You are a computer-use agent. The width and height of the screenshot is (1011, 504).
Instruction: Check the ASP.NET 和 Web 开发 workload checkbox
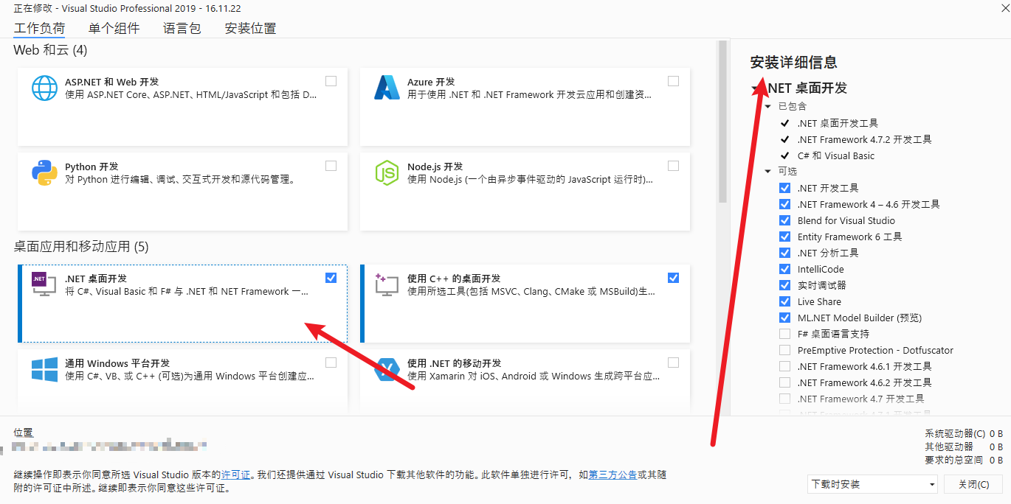click(331, 81)
